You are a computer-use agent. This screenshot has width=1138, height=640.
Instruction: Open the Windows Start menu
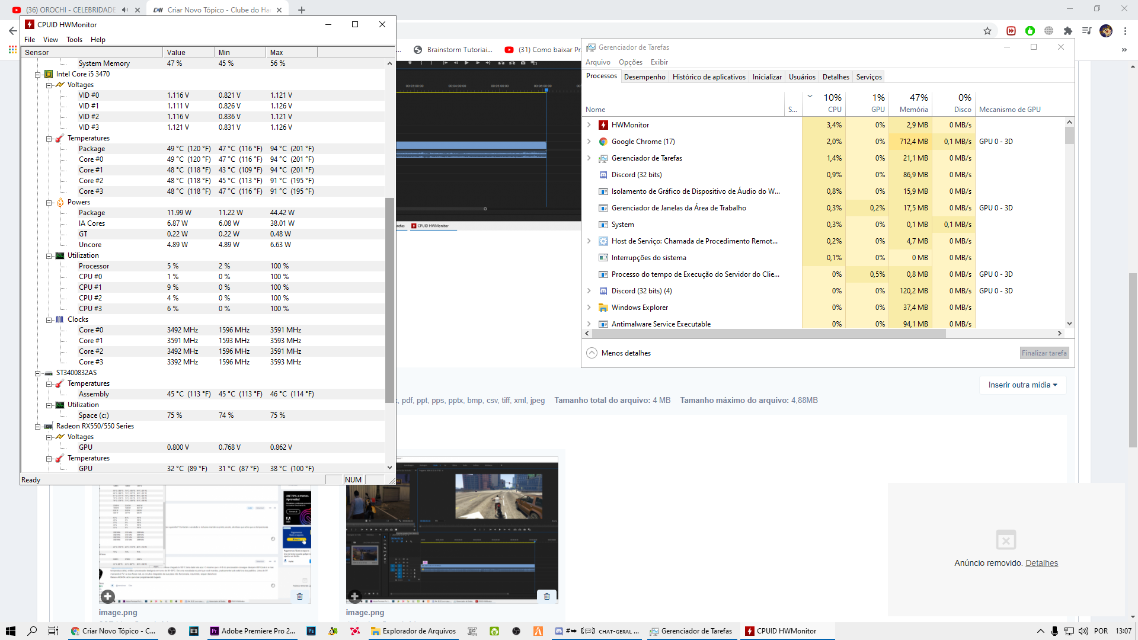pos(11,631)
